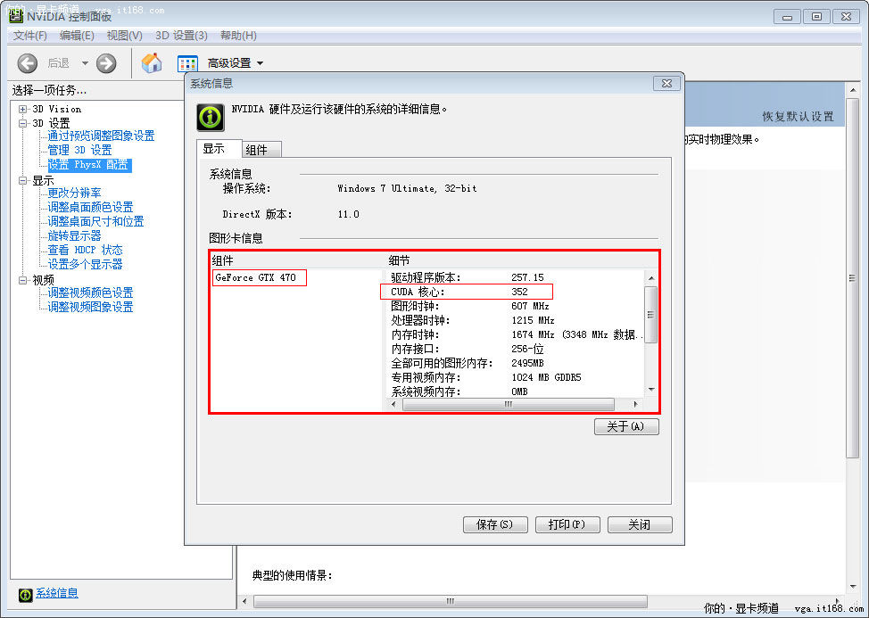The width and height of the screenshot is (869, 618).
Task: Click details list scroll left arrow
Action: [394, 404]
